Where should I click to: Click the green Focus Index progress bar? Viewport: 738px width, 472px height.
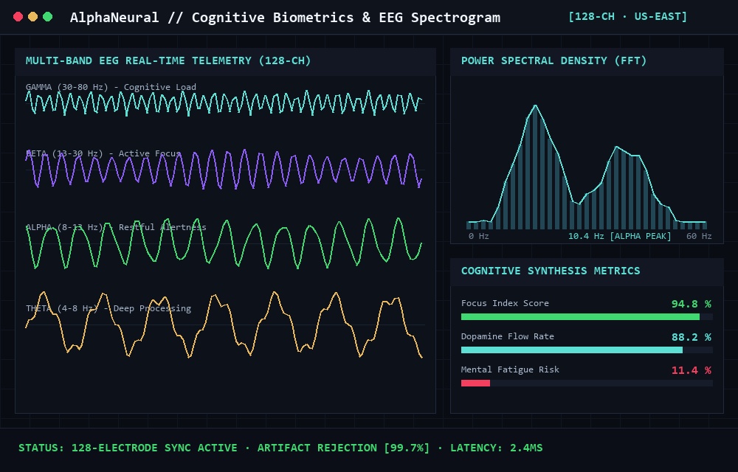click(580, 317)
